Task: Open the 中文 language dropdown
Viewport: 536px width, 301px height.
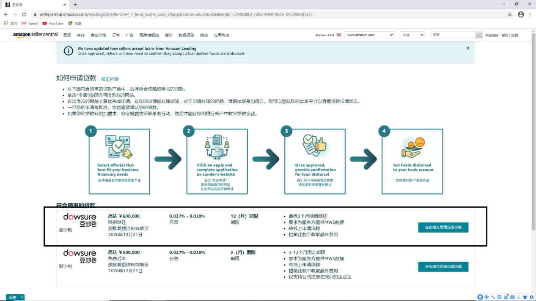Action: tap(412, 35)
